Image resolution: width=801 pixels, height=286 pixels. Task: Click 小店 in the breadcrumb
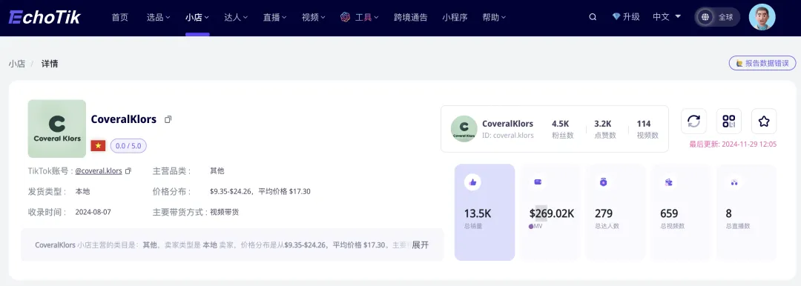[x=17, y=64]
